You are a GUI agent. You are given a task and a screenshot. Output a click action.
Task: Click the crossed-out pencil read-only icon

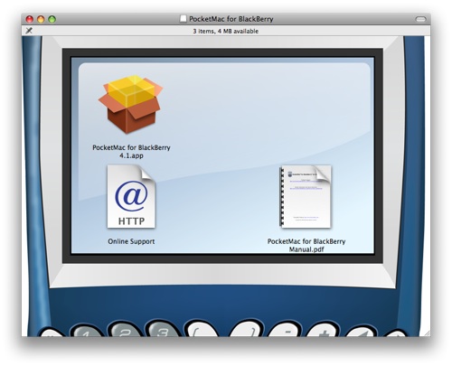29,31
